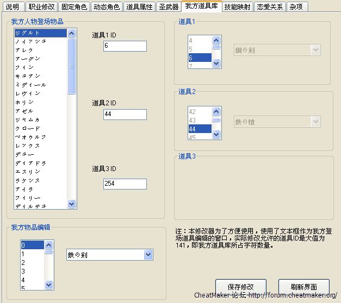Click the 道具1 list scroll-up arrow

point(216,40)
